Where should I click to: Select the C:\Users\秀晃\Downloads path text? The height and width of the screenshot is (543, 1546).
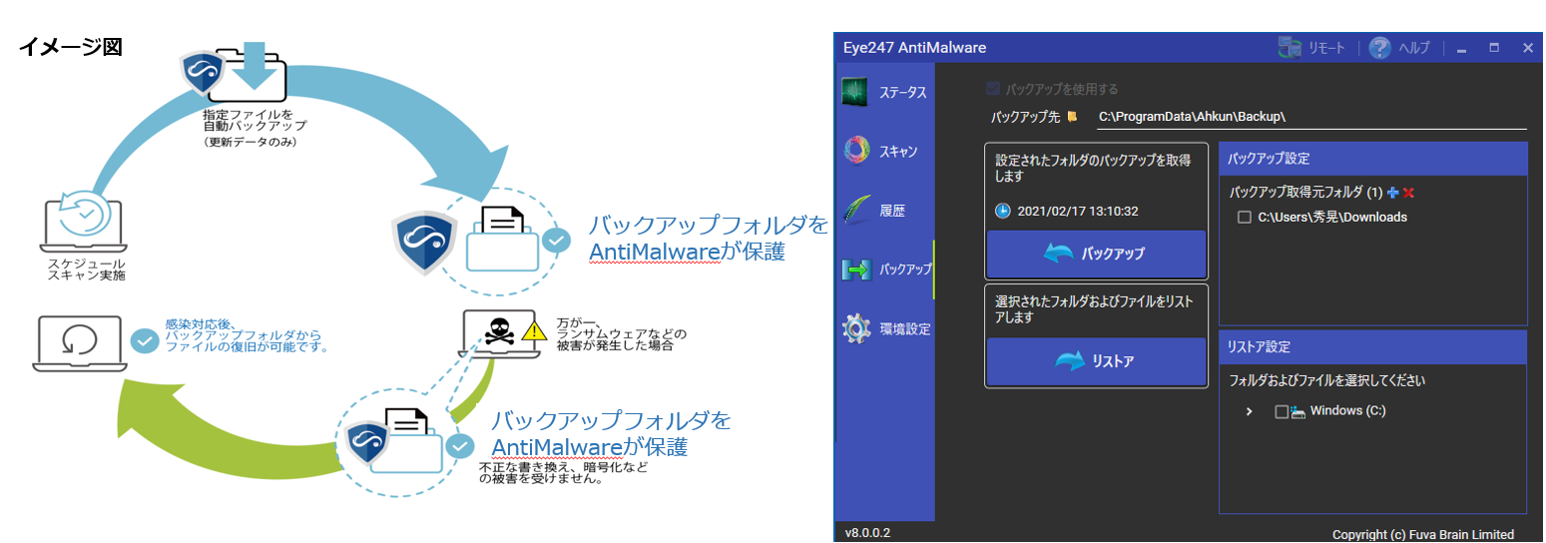[1332, 217]
